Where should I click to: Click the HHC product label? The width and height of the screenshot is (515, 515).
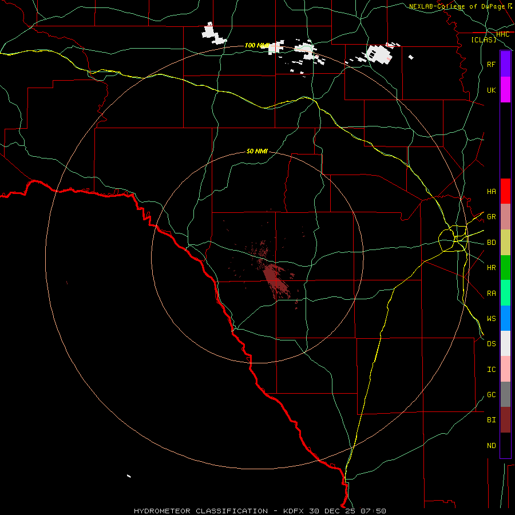[502, 34]
